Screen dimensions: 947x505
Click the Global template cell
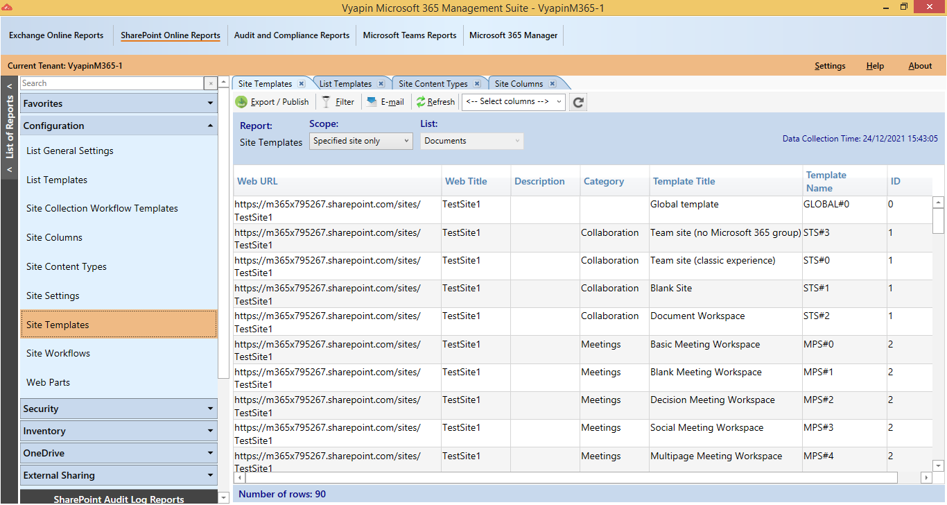pyautogui.click(x=725, y=209)
